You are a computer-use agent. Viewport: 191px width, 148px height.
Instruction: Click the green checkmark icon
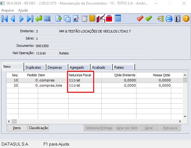pos(149,19)
